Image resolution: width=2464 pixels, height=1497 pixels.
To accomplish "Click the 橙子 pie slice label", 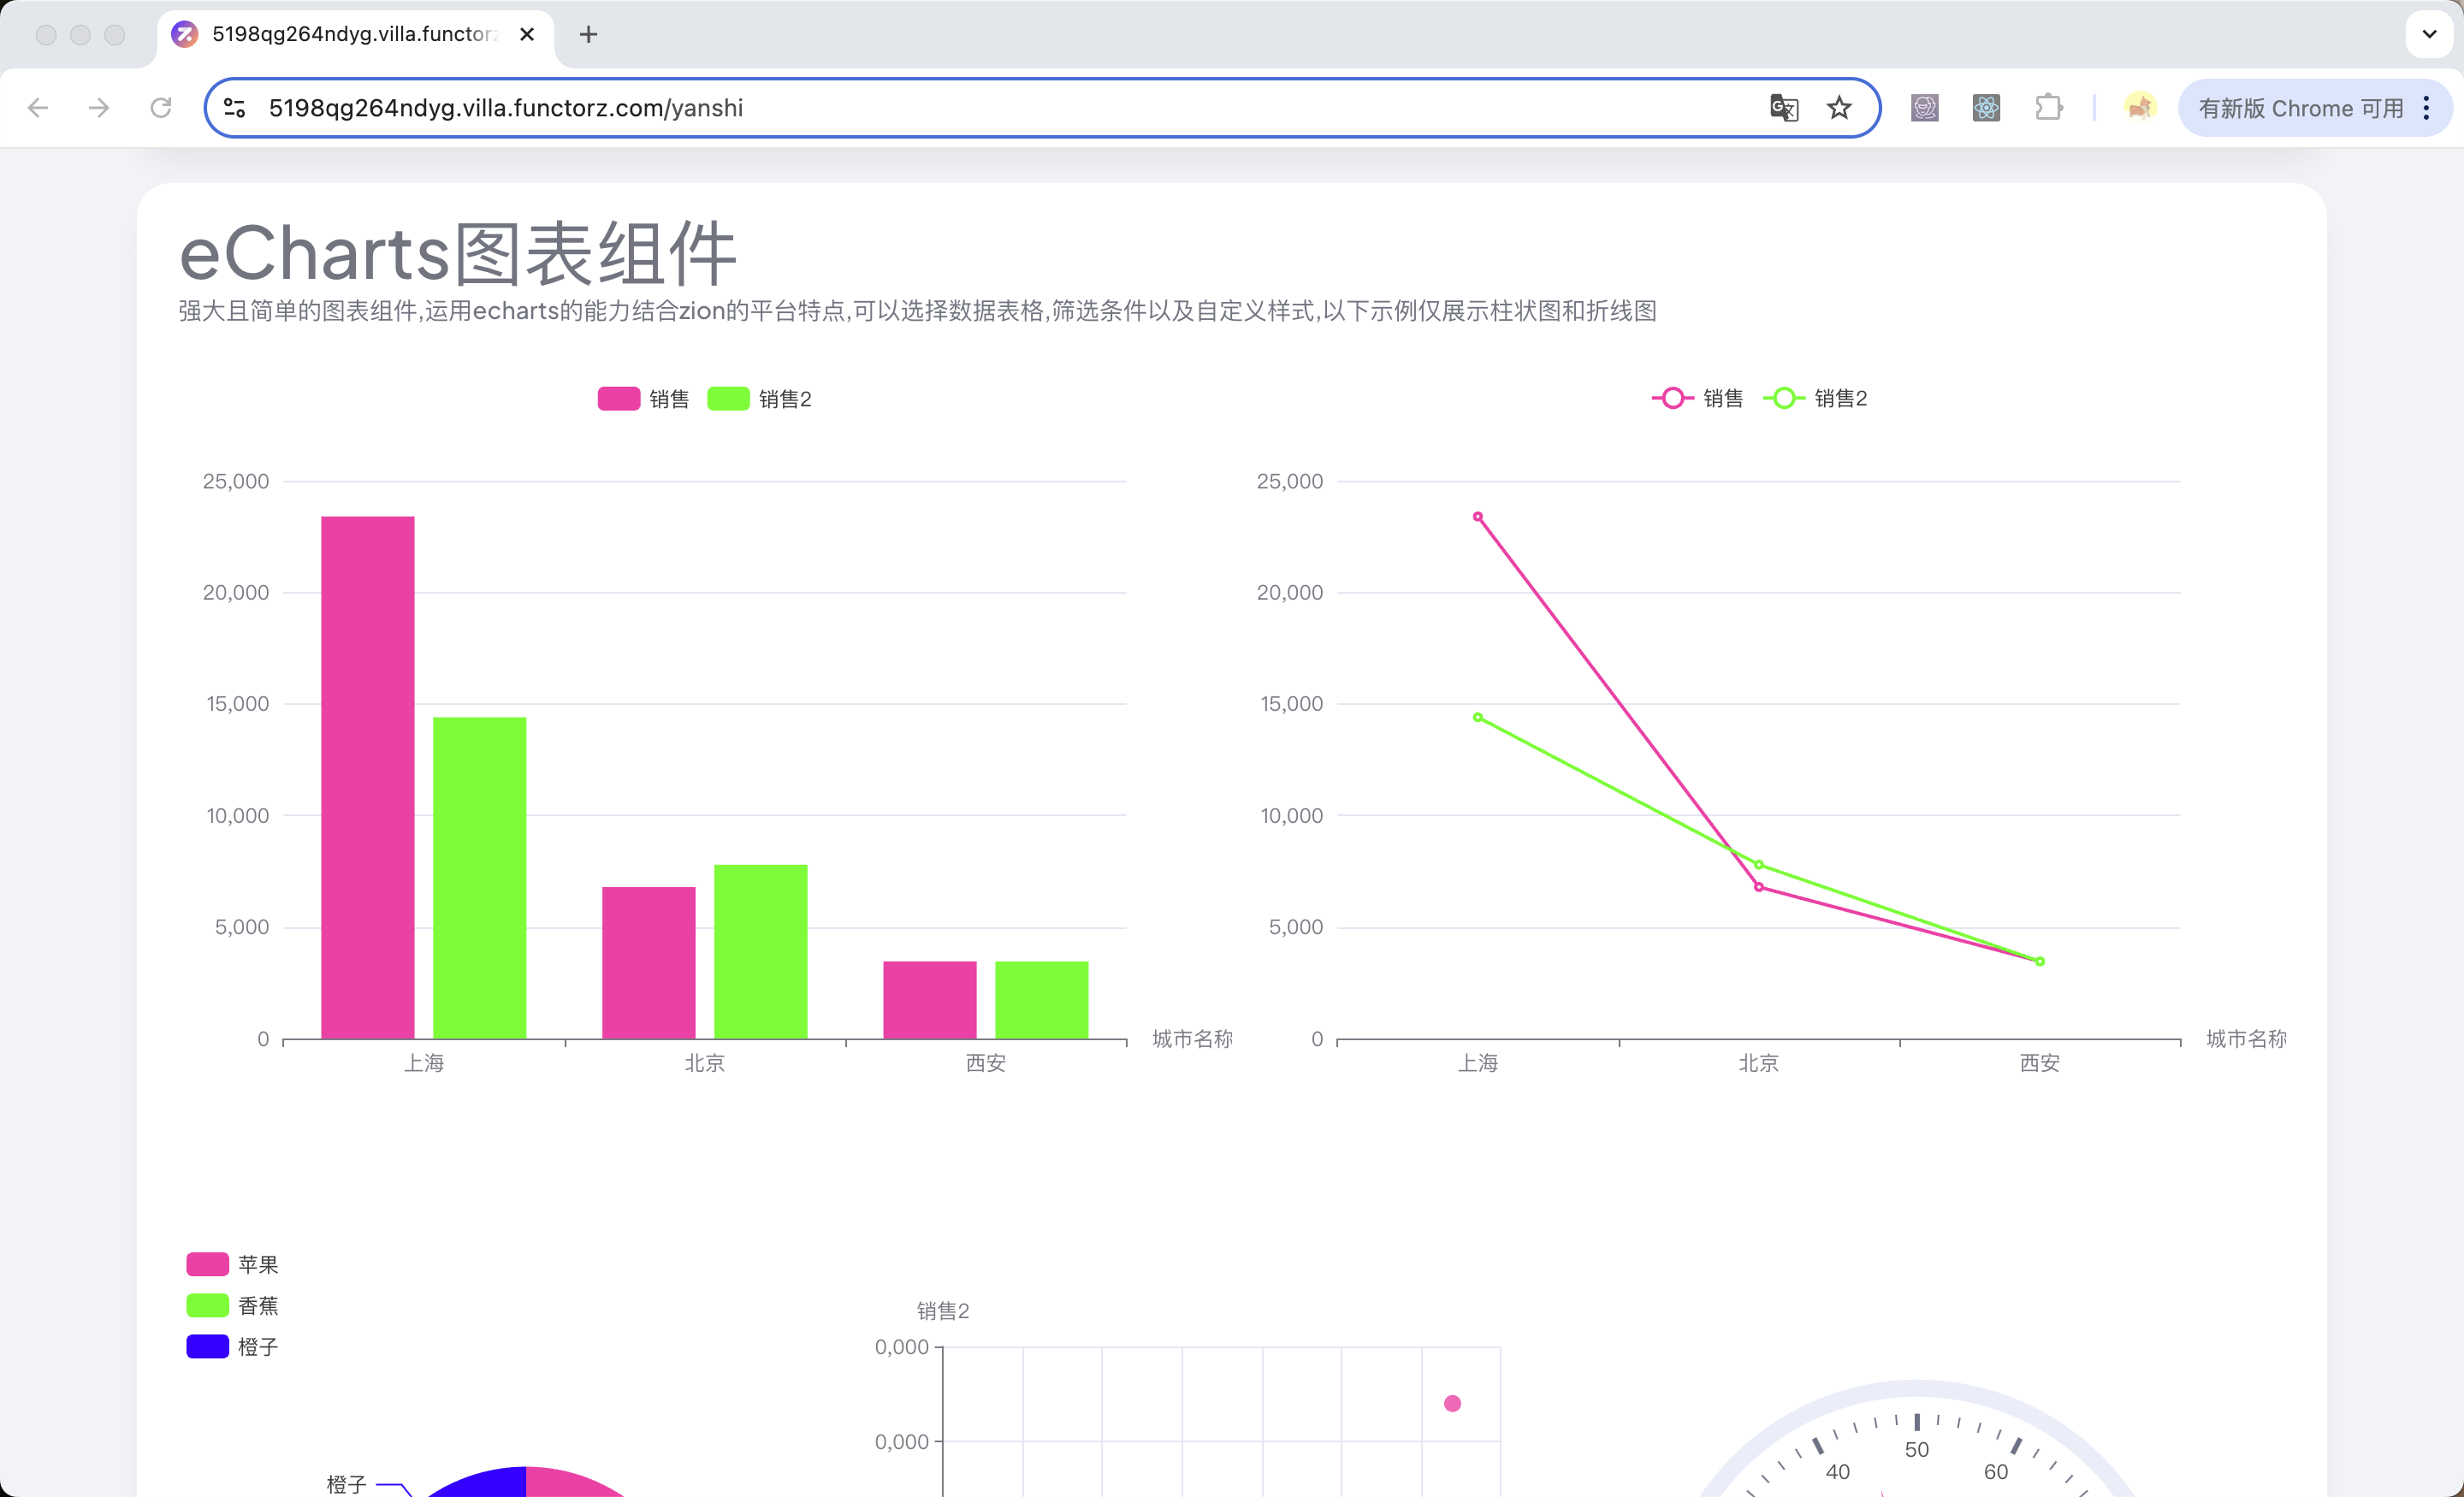I will pyautogui.click(x=347, y=1484).
